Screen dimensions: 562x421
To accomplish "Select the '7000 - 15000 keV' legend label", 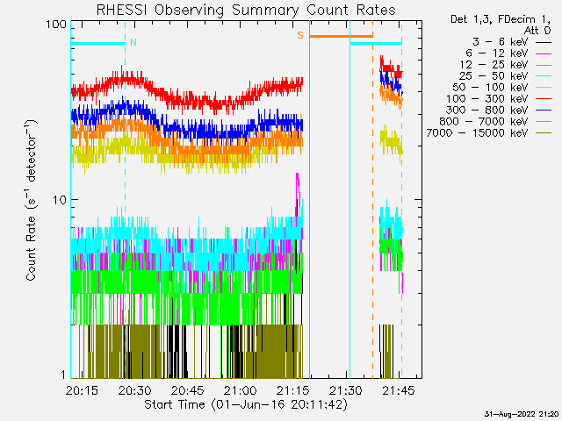I will pos(477,133).
